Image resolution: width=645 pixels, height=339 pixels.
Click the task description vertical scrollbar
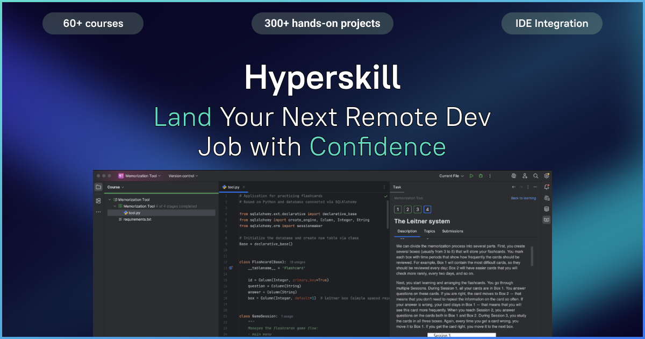[x=533, y=256]
